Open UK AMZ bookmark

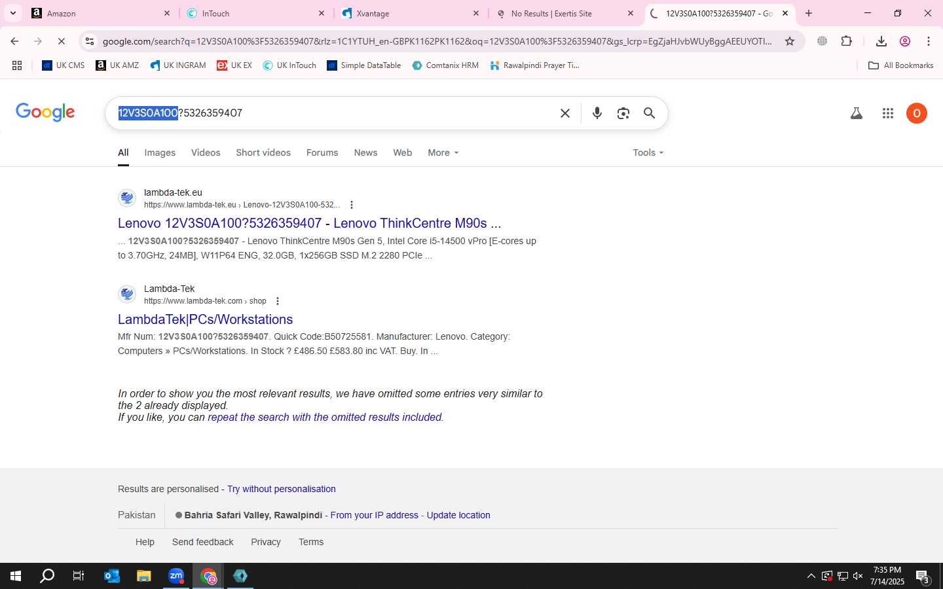click(x=117, y=65)
